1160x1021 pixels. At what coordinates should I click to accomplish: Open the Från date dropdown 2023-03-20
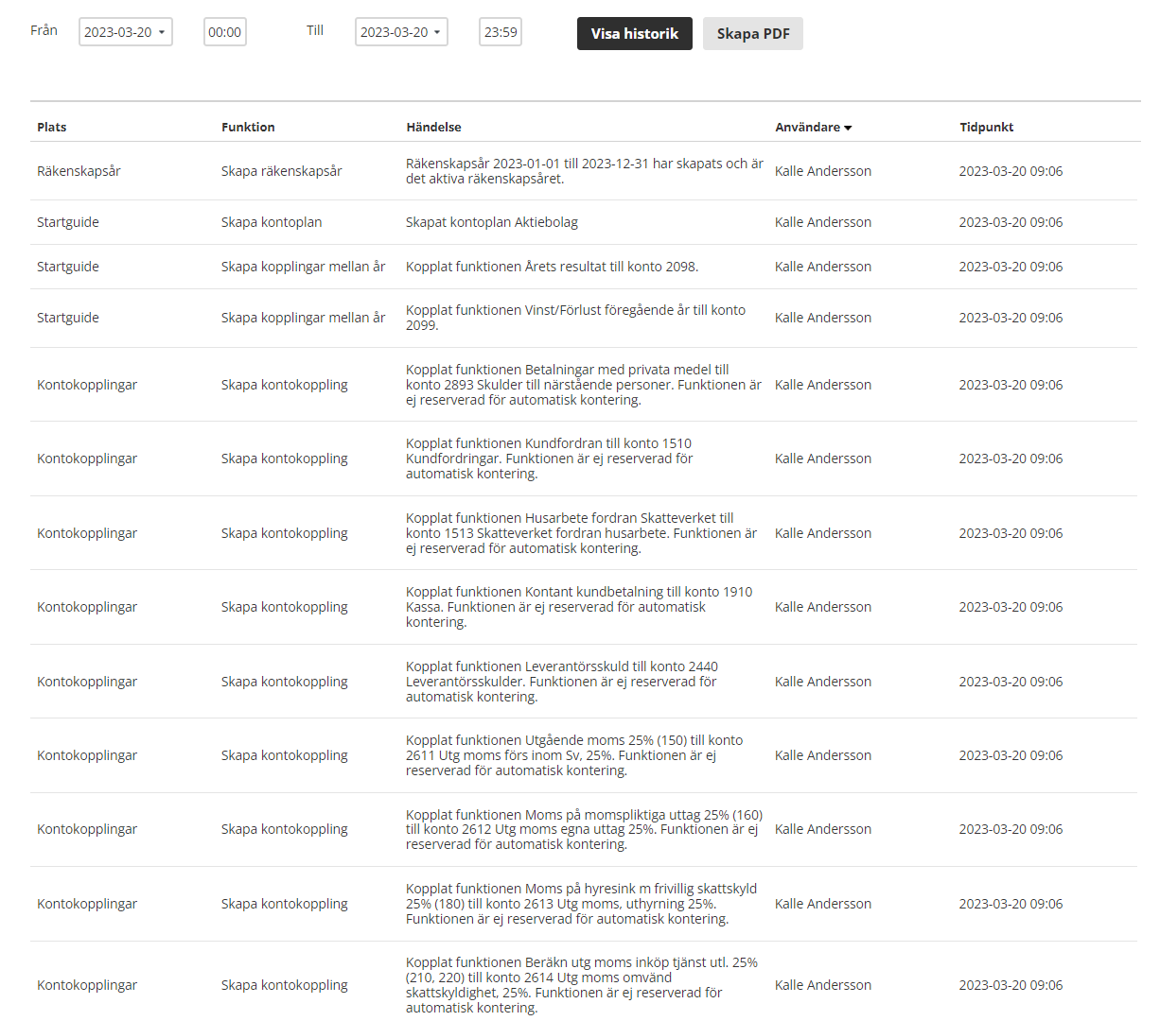tap(126, 32)
